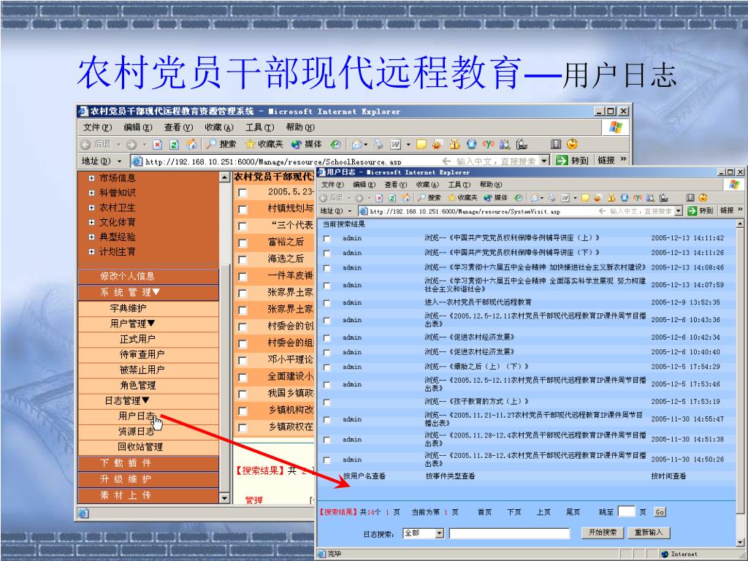Check the box beside 富裕之后
This screenshot has width=748, height=561.
(x=243, y=243)
